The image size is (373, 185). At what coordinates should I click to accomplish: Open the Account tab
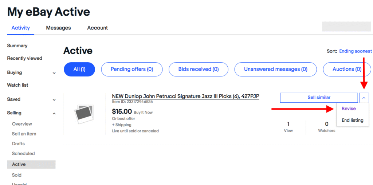click(97, 28)
